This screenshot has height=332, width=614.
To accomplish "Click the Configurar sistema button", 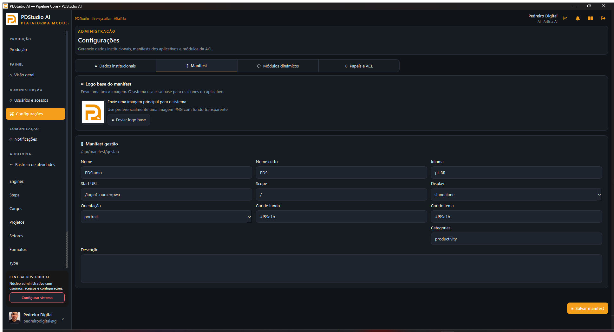I will click(x=37, y=298).
